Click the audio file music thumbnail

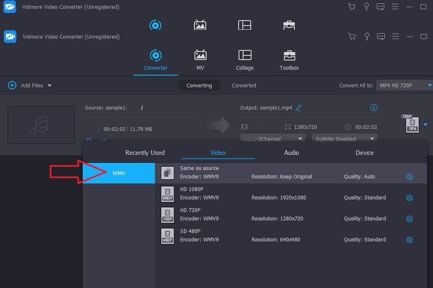pyautogui.click(x=41, y=125)
